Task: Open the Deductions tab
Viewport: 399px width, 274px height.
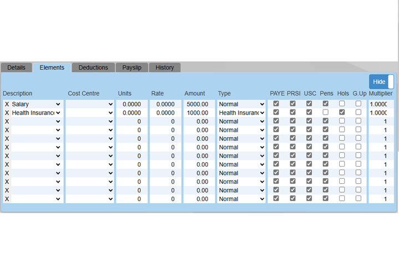Action: [x=93, y=68]
